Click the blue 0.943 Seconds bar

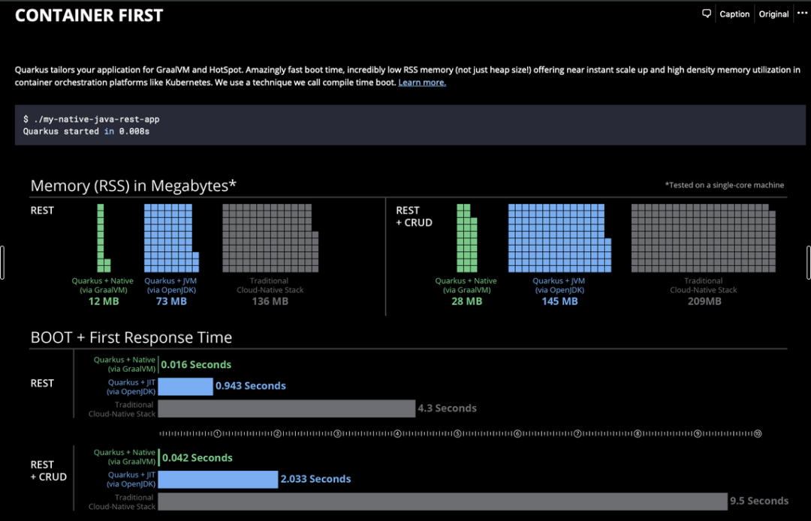(x=185, y=386)
